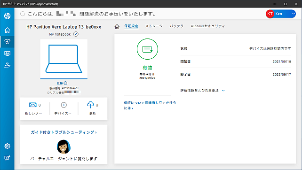
Task: Click the 有効 warranty status text
Action: tap(147, 68)
